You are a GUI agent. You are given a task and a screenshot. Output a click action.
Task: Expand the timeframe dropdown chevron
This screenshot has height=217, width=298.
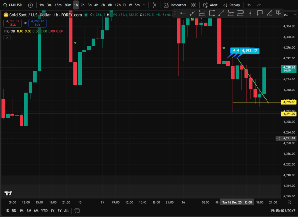coord(144,5)
